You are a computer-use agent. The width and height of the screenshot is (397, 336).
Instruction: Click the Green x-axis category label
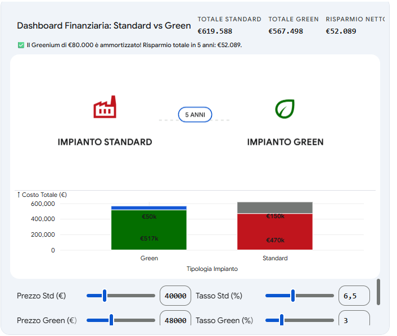pos(149,258)
